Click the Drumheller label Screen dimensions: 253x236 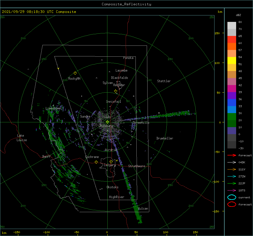[x=165, y=138]
